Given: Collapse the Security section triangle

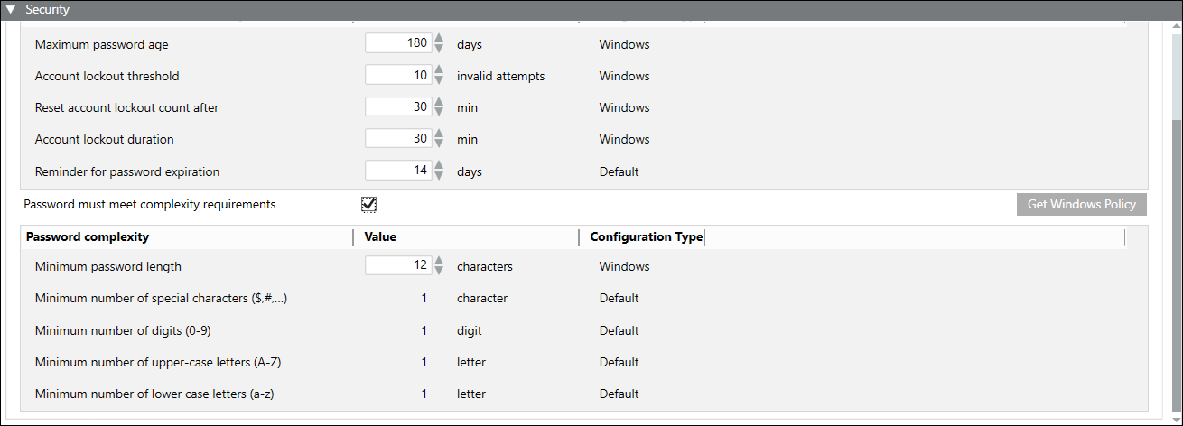Looking at the screenshot, I should [12, 10].
